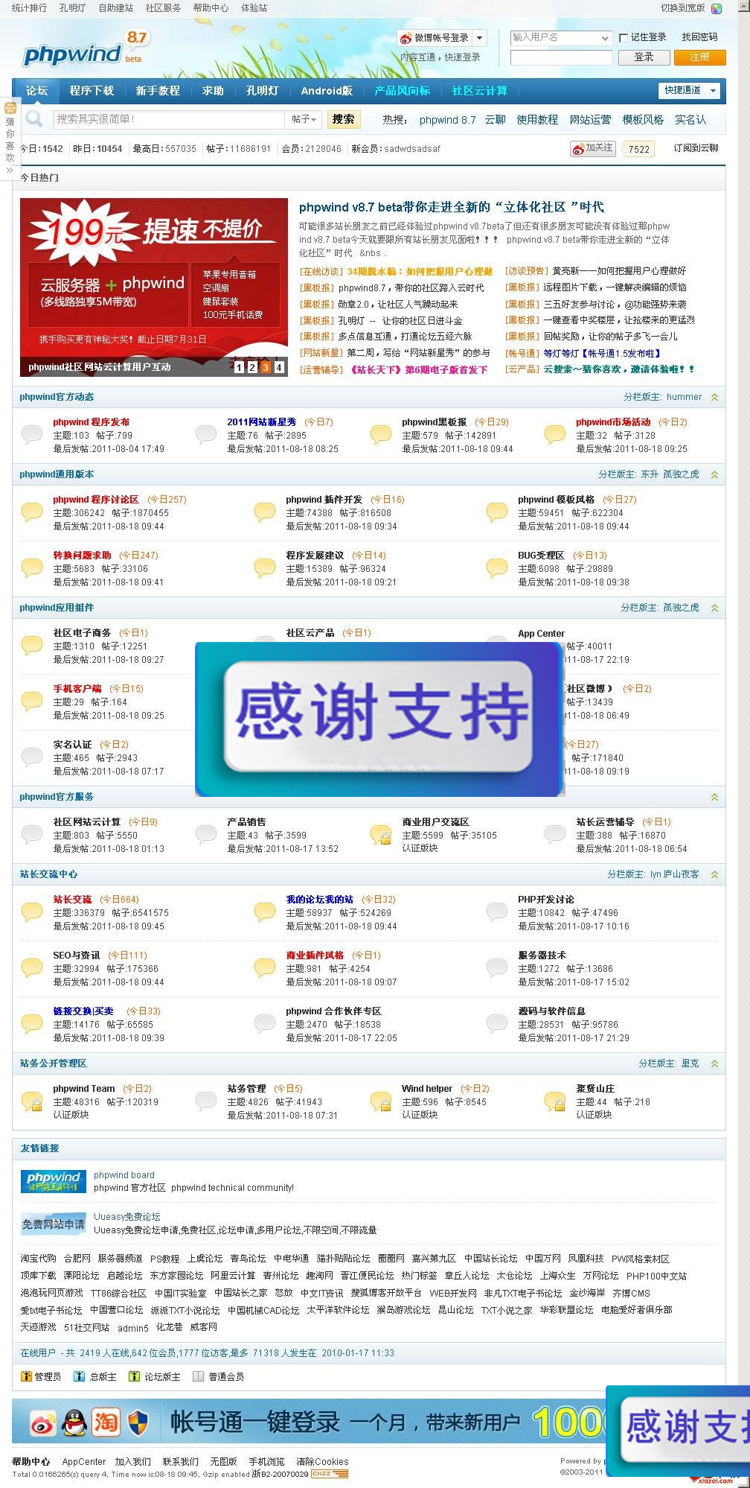
Task: Click the CNZZ stats badge in footer
Action: [x=330, y=1474]
